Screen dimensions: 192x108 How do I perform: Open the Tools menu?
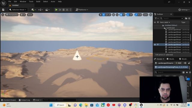click(x=31, y=1)
